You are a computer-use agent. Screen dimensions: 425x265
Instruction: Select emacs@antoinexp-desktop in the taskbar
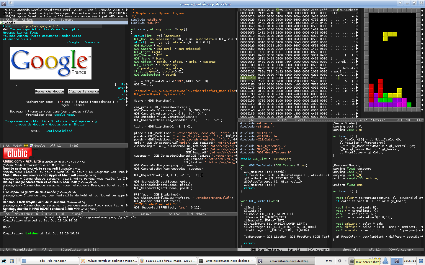[x=285, y=261]
